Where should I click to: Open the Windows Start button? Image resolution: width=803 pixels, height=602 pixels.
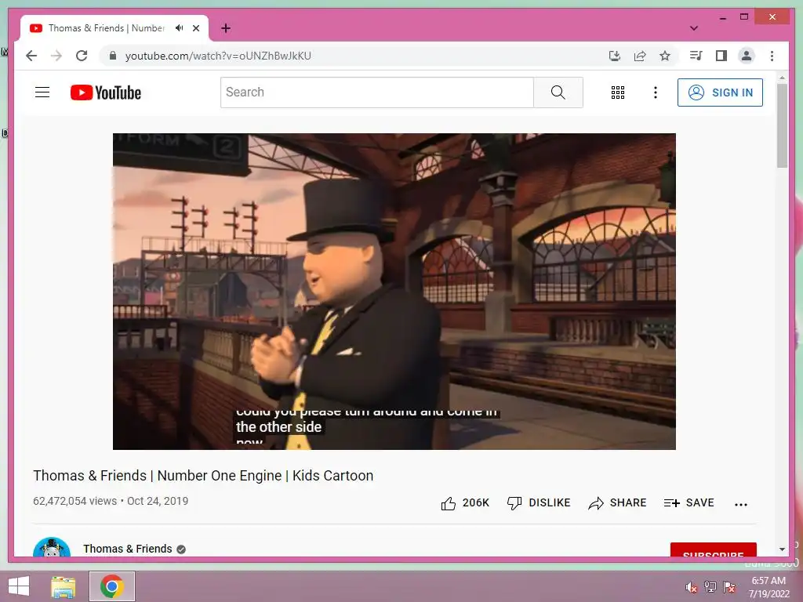point(19,586)
